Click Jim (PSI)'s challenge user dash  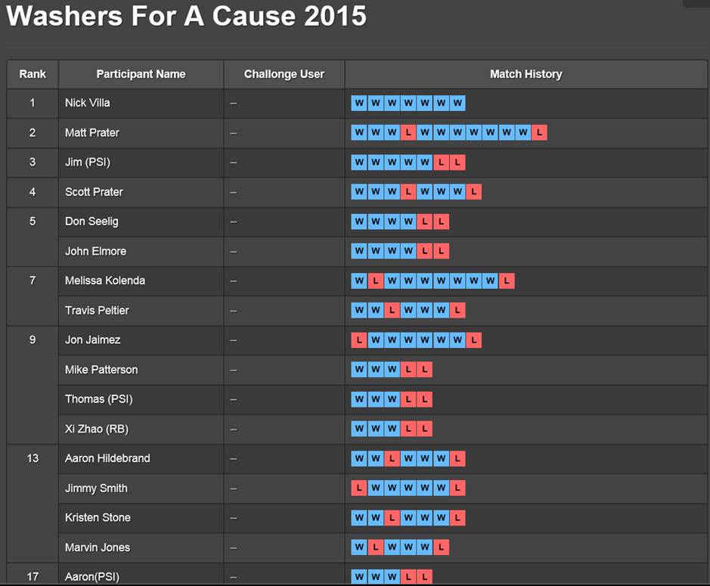pos(233,163)
